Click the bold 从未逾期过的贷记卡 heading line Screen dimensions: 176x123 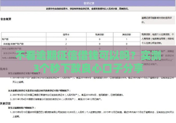[39, 90]
